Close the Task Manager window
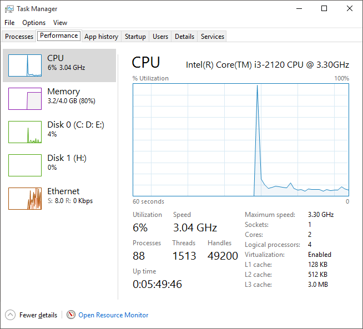This screenshot has width=363, height=329. coord(350,9)
